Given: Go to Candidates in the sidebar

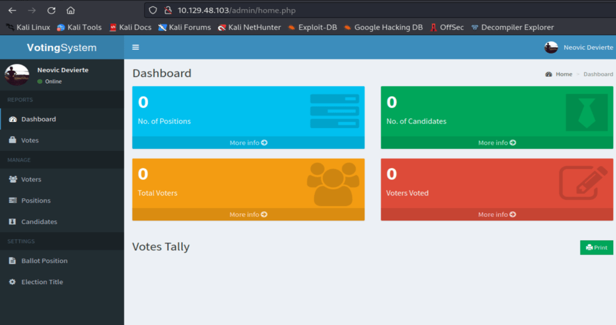Looking at the screenshot, I should coord(39,222).
